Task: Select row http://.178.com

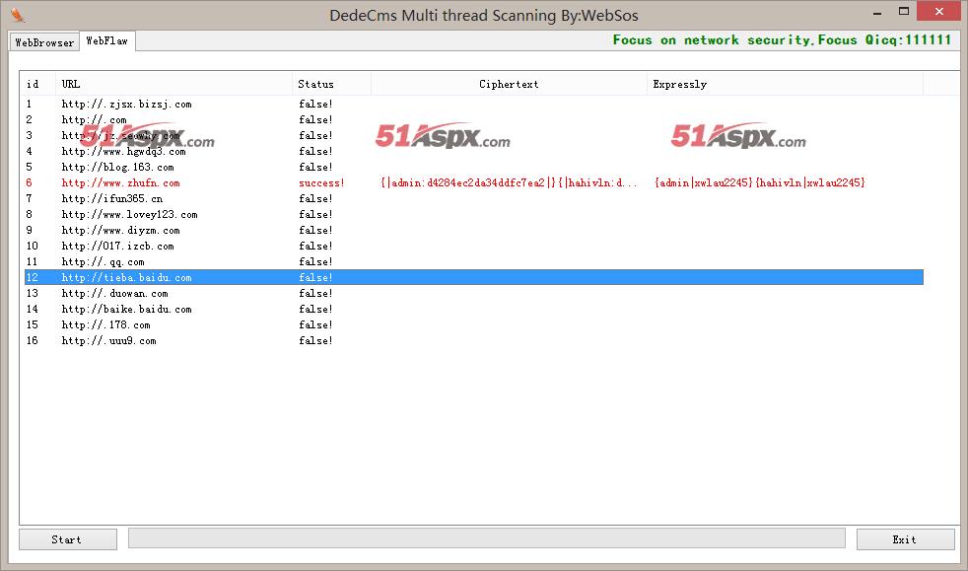Action: pos(473,324)
